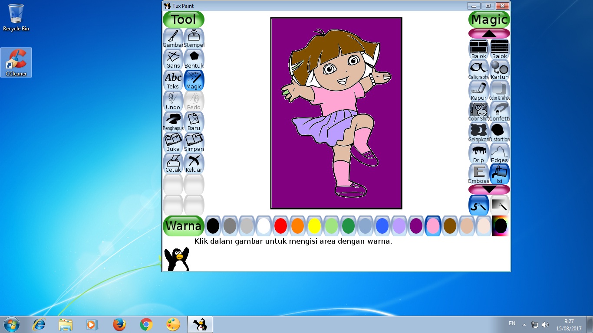Open the Windows Start menu
Screen dimensions: 593x333
[11, 324]
